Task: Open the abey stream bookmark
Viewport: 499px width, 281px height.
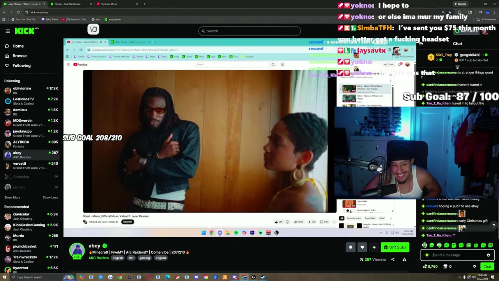Action: [113, 20]
